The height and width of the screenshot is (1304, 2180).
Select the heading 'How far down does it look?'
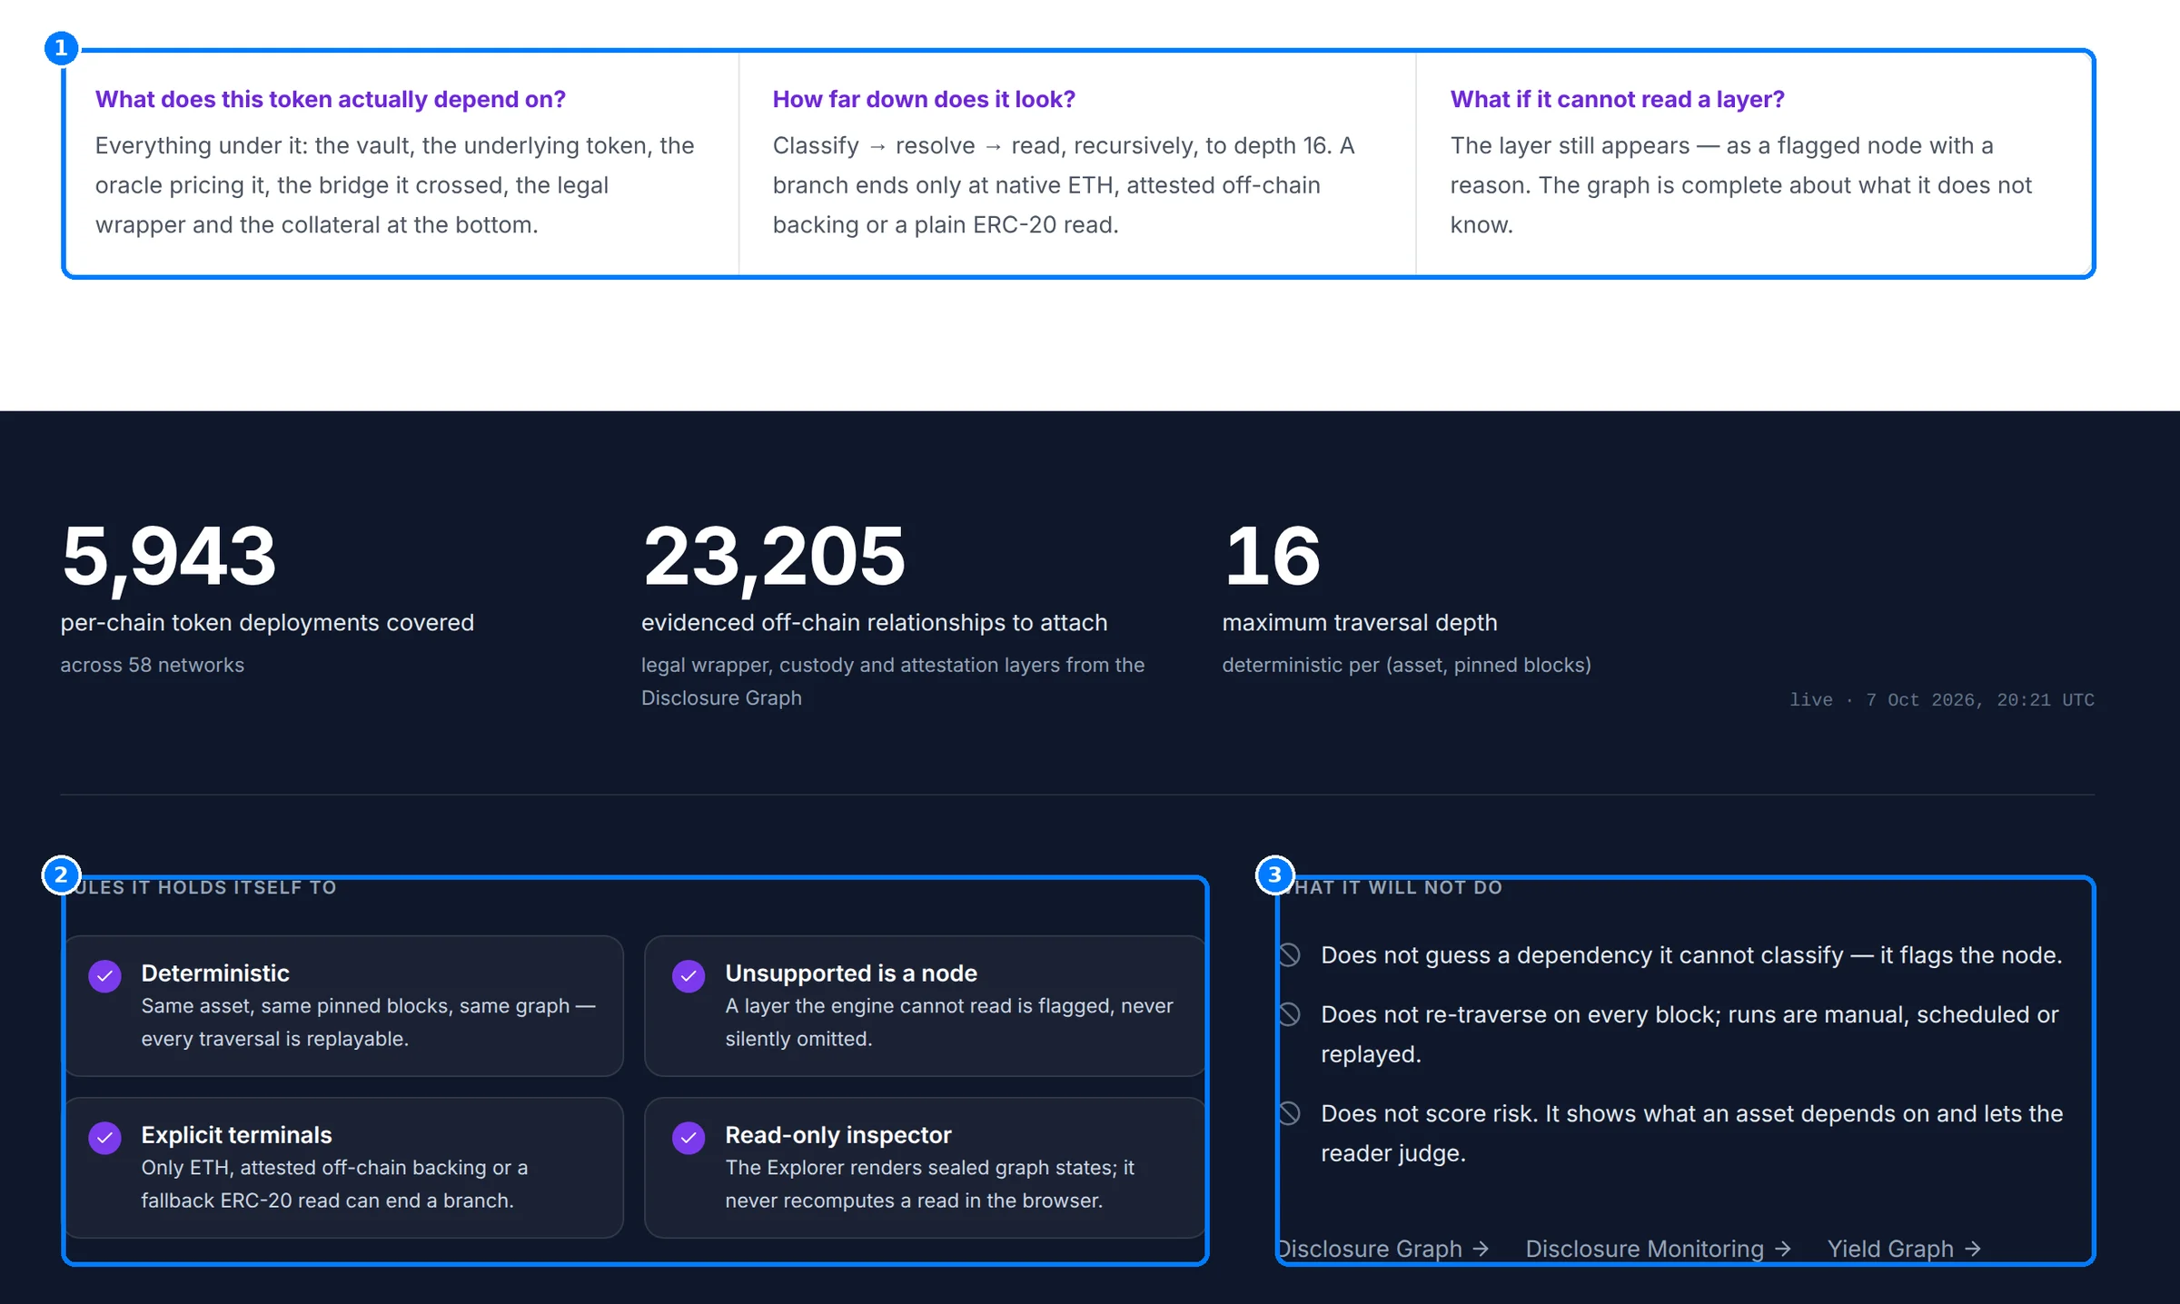coord(924,99)
